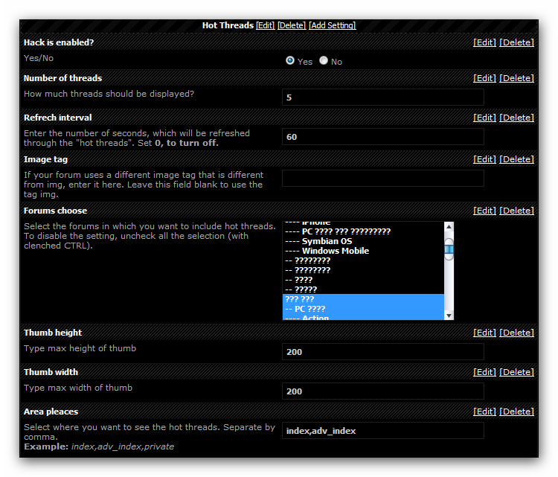Select the No radio button
This screenshot has width=558, height=477.
[324, 61]
